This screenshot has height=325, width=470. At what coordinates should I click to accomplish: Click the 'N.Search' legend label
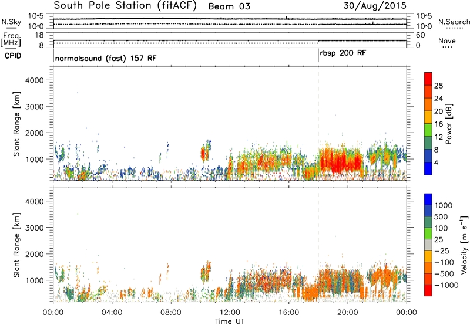click(x=454, y=22)
